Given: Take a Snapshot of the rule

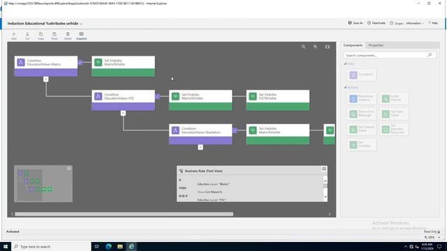Looking at the screenshot, I should point(81,36).
